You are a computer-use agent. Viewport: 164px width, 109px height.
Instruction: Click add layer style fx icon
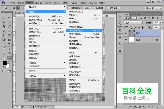point(135,107)
